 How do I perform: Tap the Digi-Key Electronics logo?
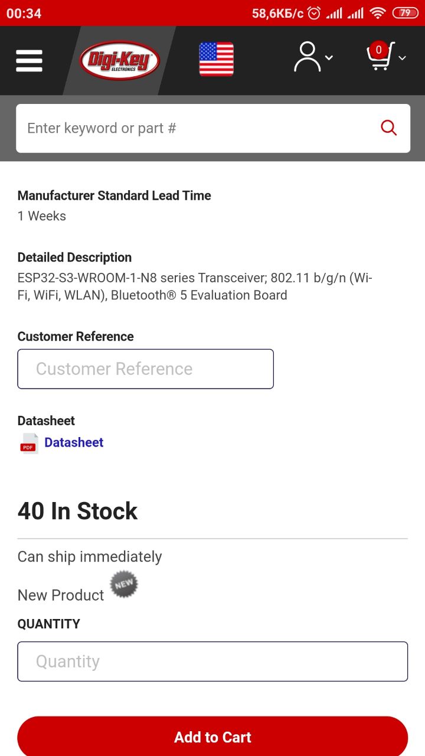(x=120, y=60)
